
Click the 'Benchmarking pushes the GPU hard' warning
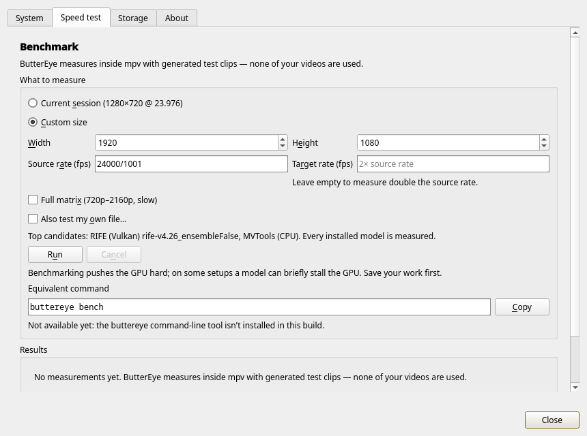point(235,272)
